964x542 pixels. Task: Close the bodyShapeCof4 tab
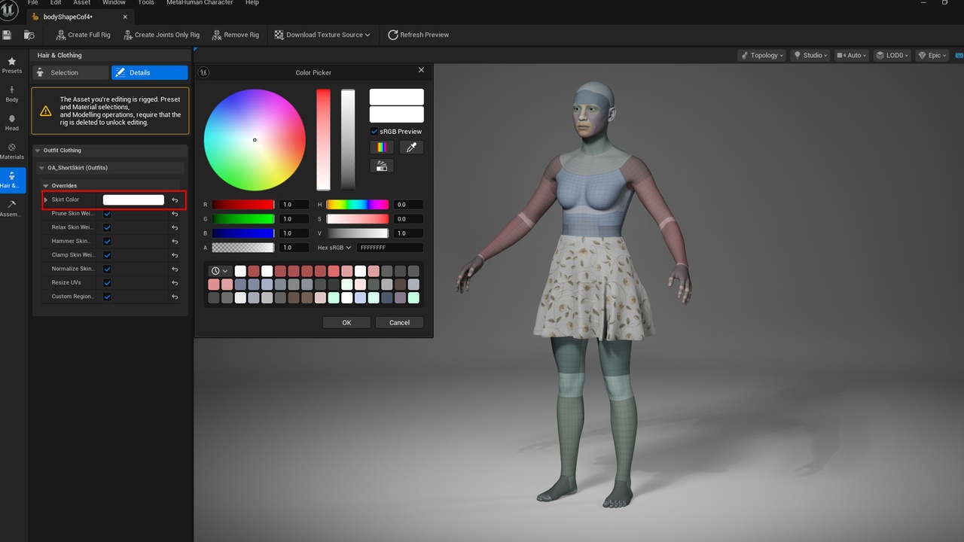pos(125,17)
